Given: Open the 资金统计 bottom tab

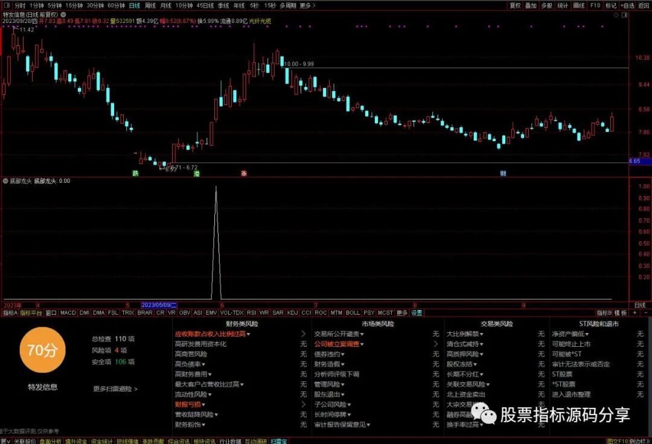Looking at the screenshot, I should coord(101,441).
